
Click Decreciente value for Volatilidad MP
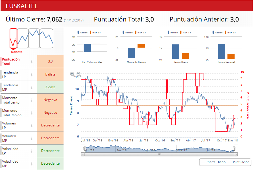coord(50,163)
